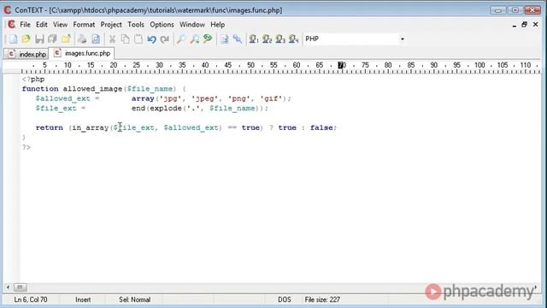Click the Save All icon

(53, 38)
